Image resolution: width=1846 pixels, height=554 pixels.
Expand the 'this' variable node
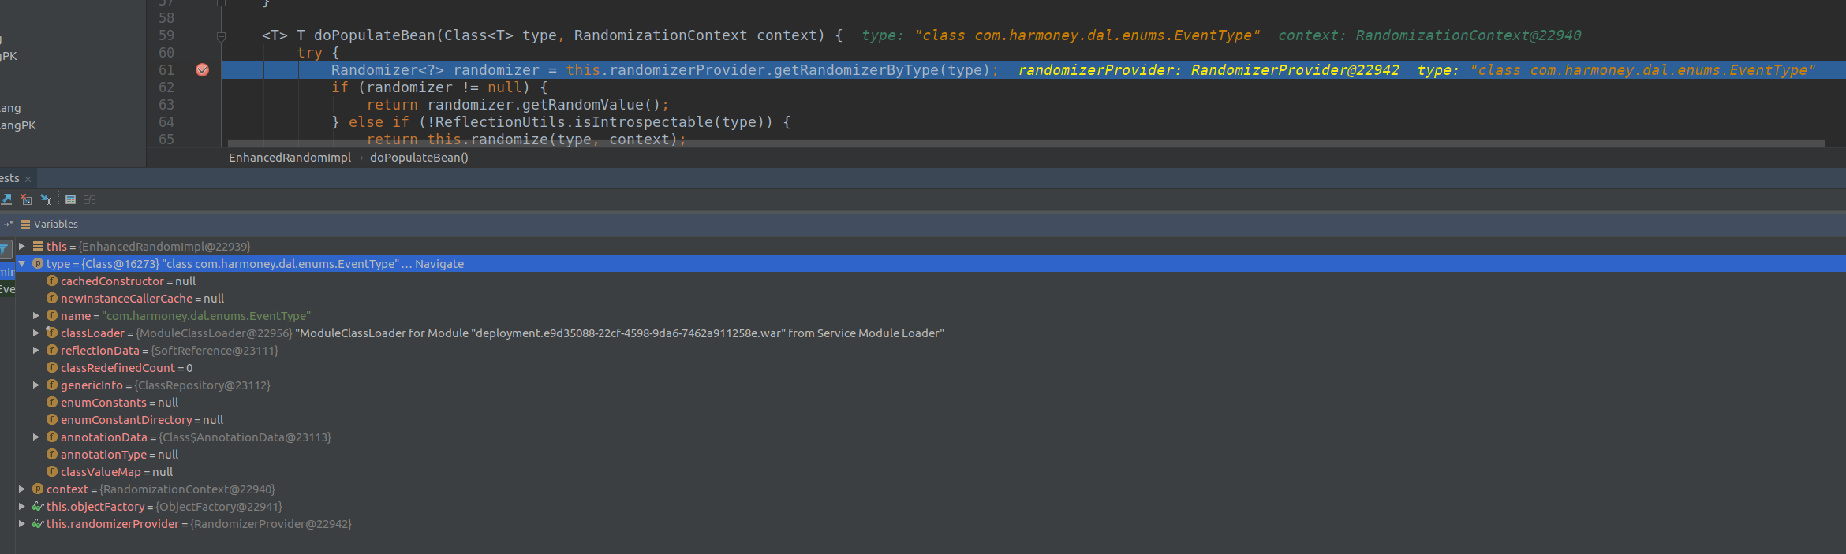tap(22, 247)
